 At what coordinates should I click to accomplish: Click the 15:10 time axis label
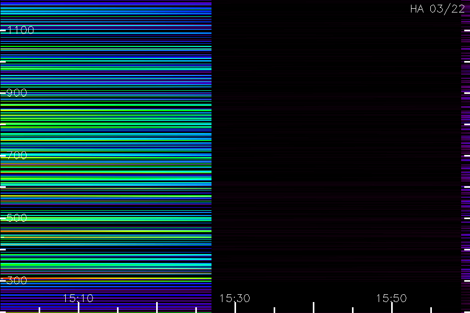pos(78,298)
